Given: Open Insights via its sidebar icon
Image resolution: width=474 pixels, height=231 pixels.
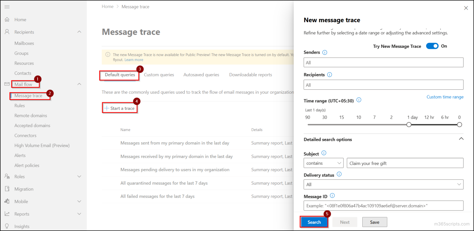Looking at the screenshot, I should coord(7,226).
